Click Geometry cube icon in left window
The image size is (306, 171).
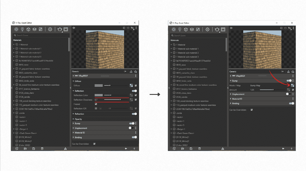(x=28, y=29)
